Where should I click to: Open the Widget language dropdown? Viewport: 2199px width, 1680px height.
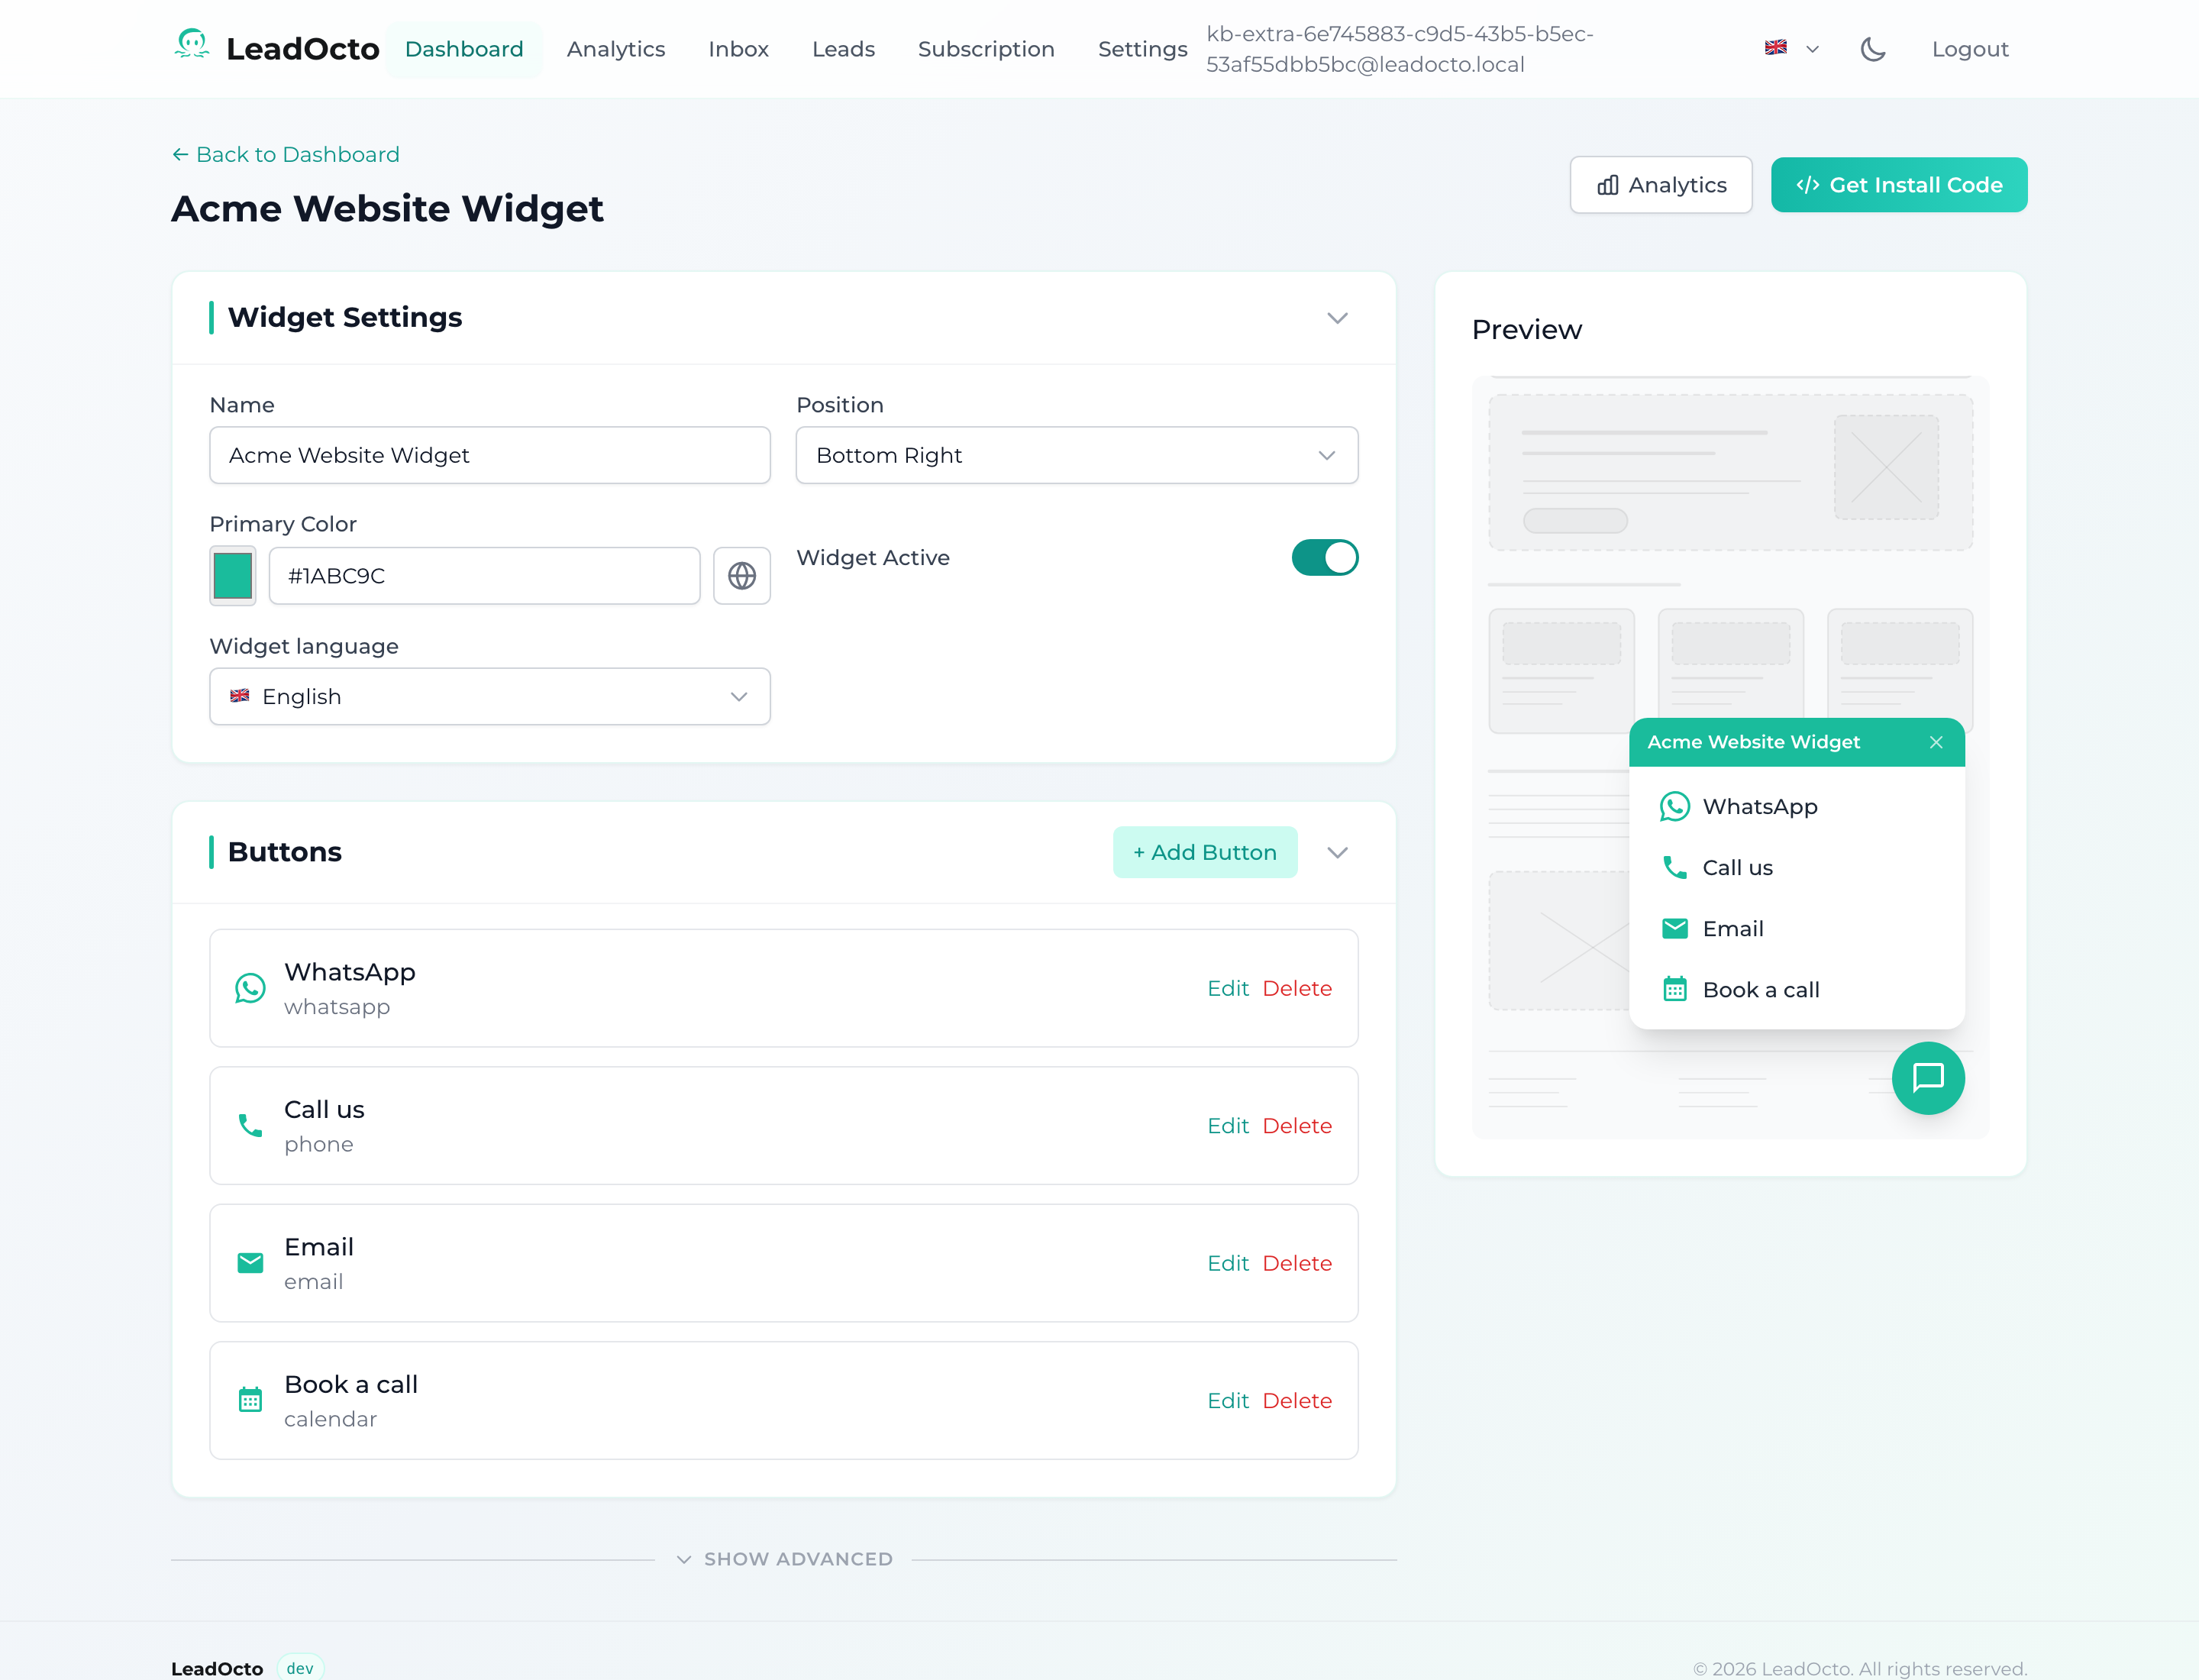(489, 697)
